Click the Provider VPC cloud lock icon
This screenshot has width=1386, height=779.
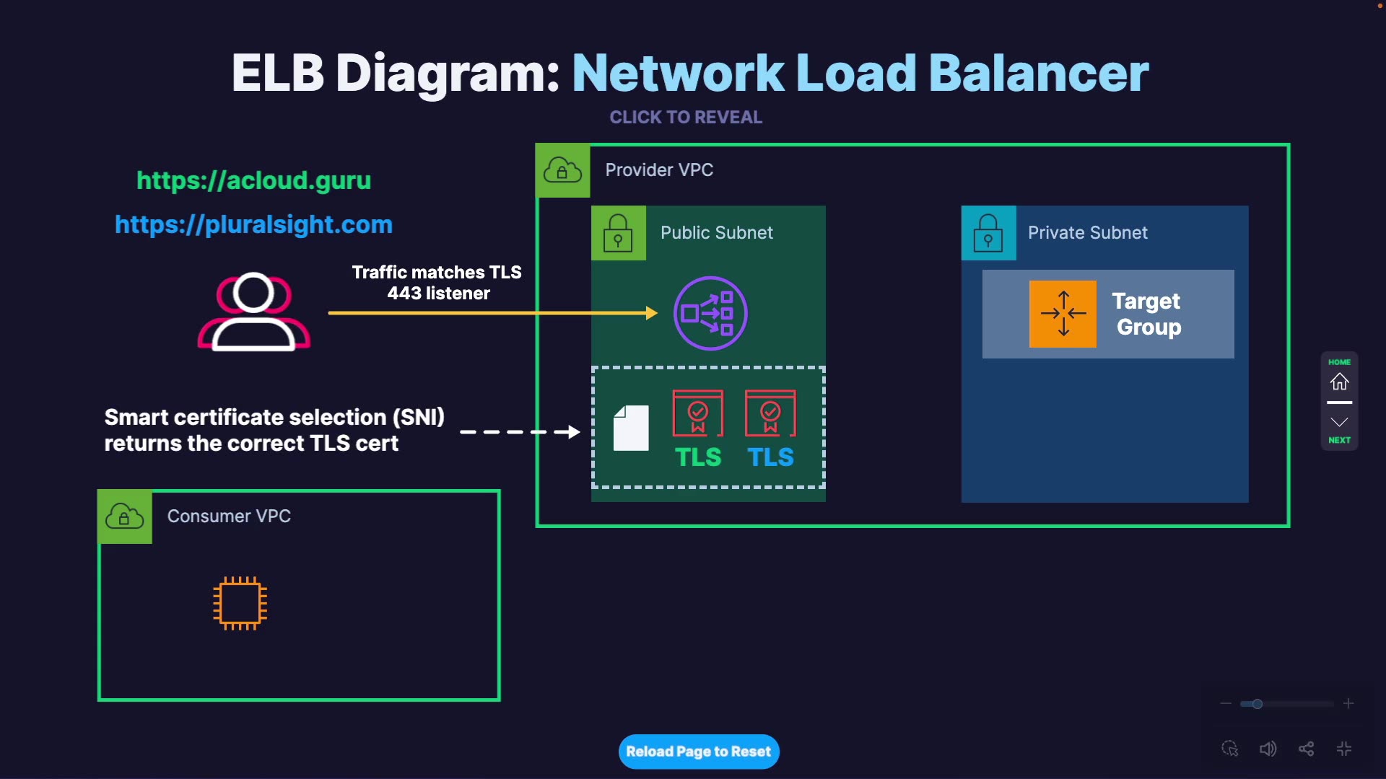(562, 170)
